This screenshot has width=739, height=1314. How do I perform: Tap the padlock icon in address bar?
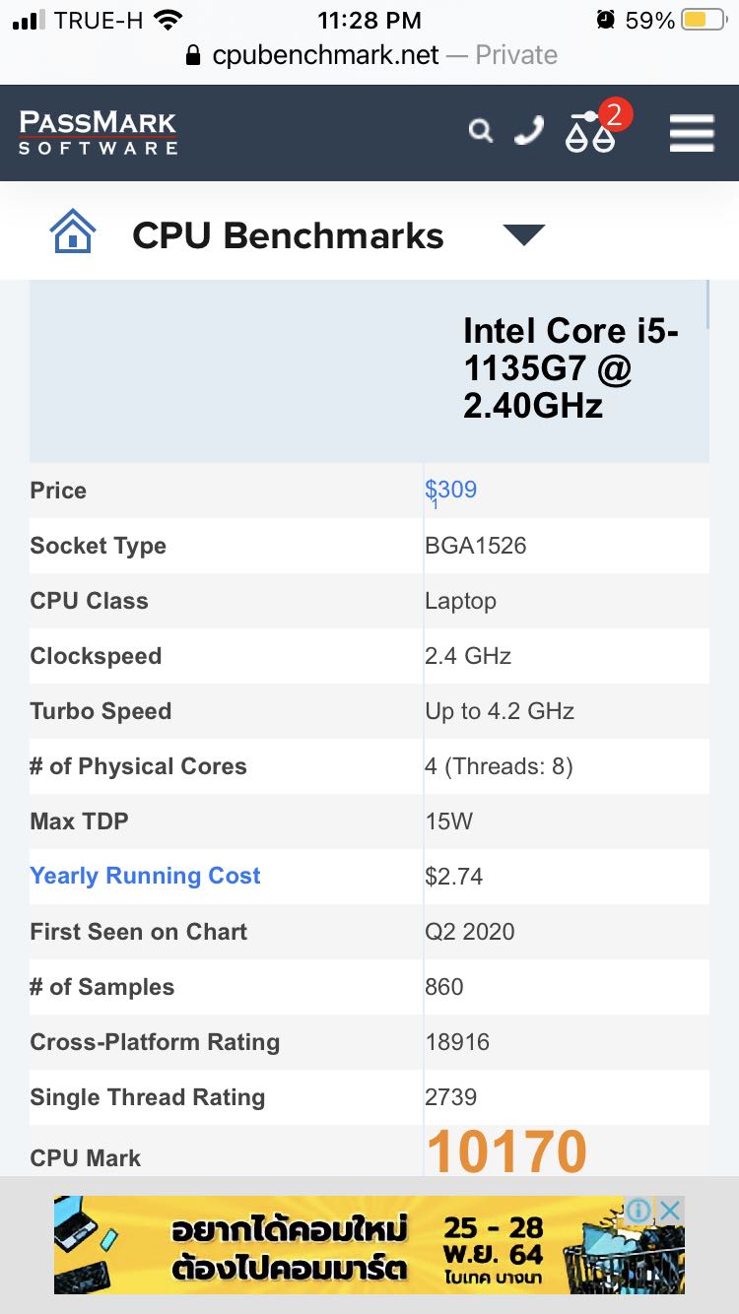(194, 55)
